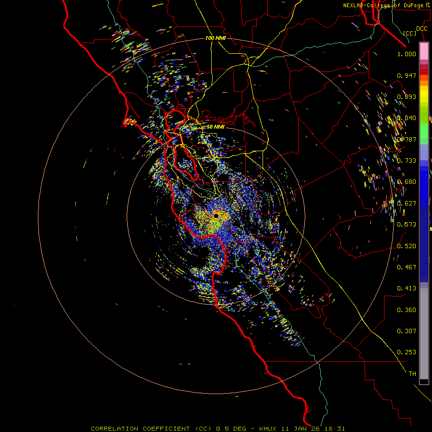Image resolution: width=432 pixels, height=432 pixels.
Task: Select the 0.680 legend value
Action: 407,182
